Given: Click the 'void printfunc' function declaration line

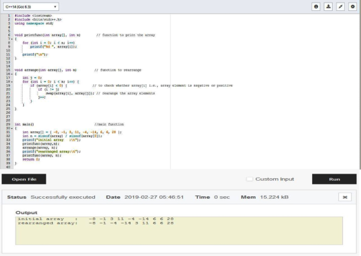Looking at the screenshot, I should tap(48, 35).
